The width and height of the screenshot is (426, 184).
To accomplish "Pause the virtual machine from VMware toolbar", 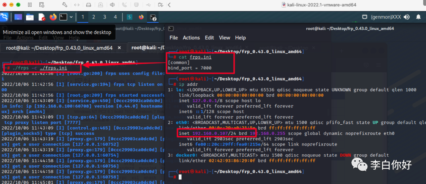I will [x=30, y=5].
